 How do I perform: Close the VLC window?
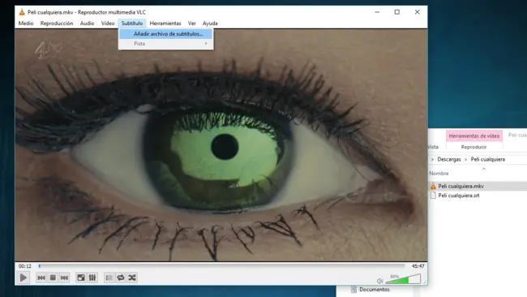pyautogui.click(x=417, y=12)
